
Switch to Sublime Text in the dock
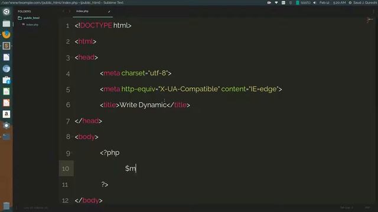(6, 46)
